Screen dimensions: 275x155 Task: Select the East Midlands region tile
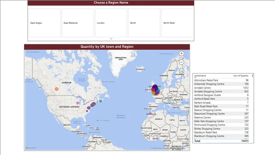pos(77,23)
